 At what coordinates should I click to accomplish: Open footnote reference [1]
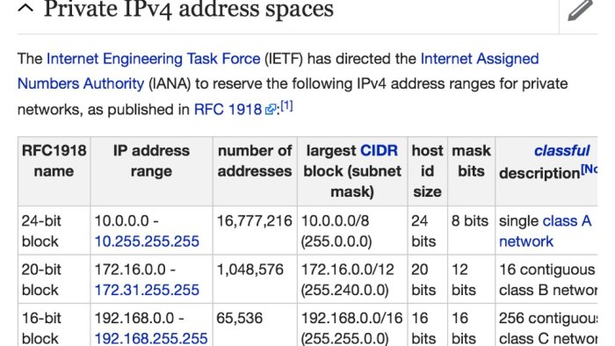tap(286, 105)
